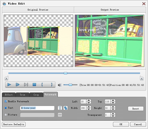Click the Play button
Screen dimensions: 148x129
coord(9,85)
